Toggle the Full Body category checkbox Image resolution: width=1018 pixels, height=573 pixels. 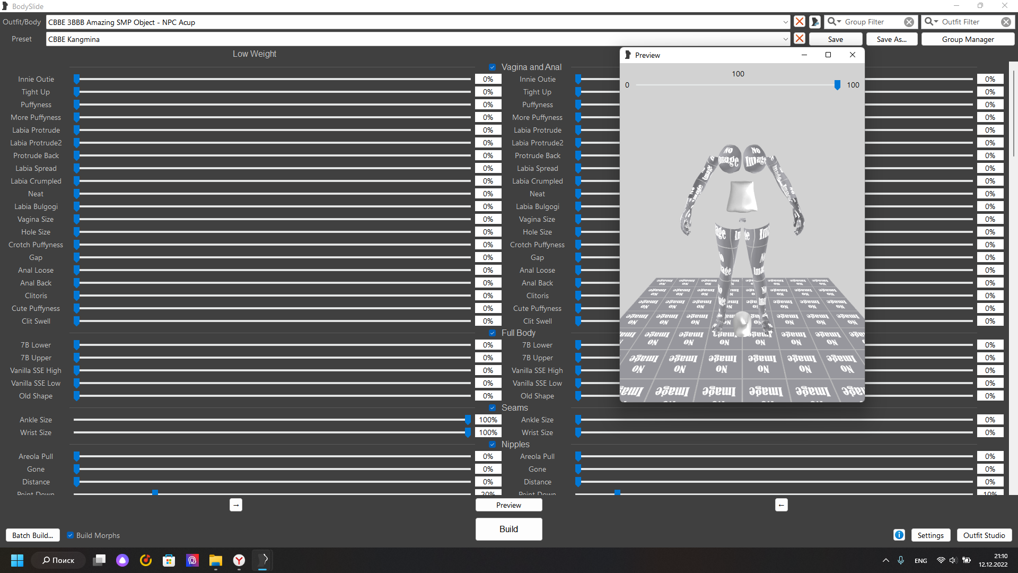tap(492, 333)
